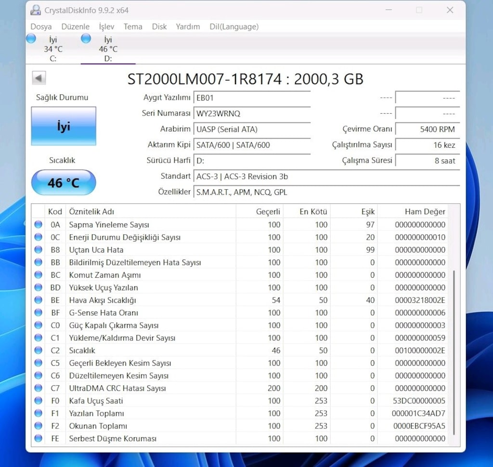Open the Yardım menu
Viewport: 493px width, 467px height.
point(188,27)
